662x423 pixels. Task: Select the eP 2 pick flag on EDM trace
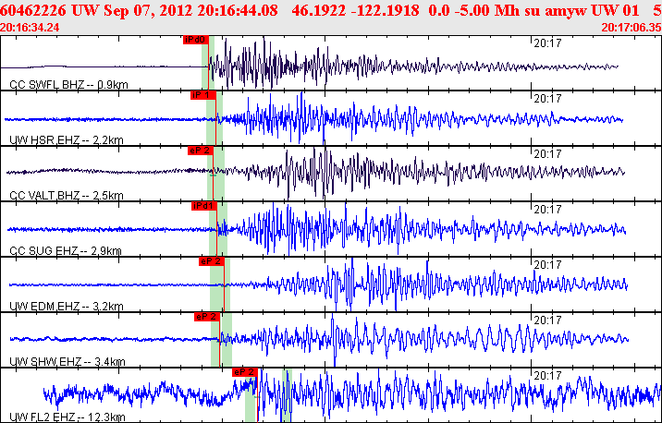212,261
